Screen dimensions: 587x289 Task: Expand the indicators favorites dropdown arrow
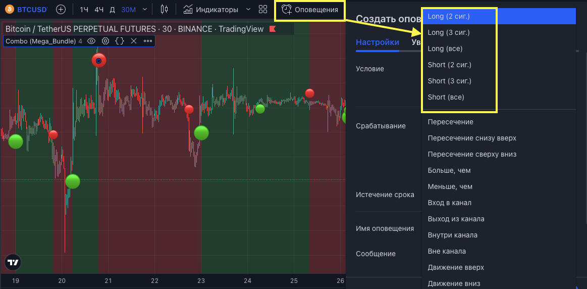coord(248,10)
